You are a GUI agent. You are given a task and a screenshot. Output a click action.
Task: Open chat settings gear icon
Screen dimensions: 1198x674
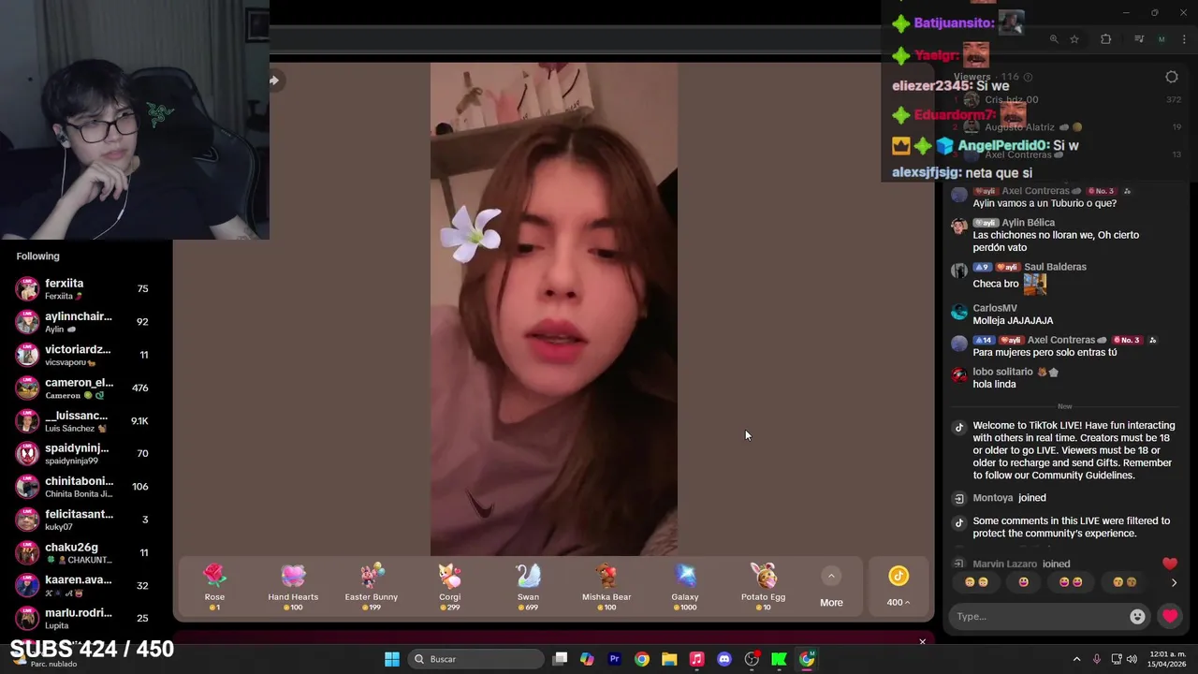pyautogui.click(x=1172, y=77)
